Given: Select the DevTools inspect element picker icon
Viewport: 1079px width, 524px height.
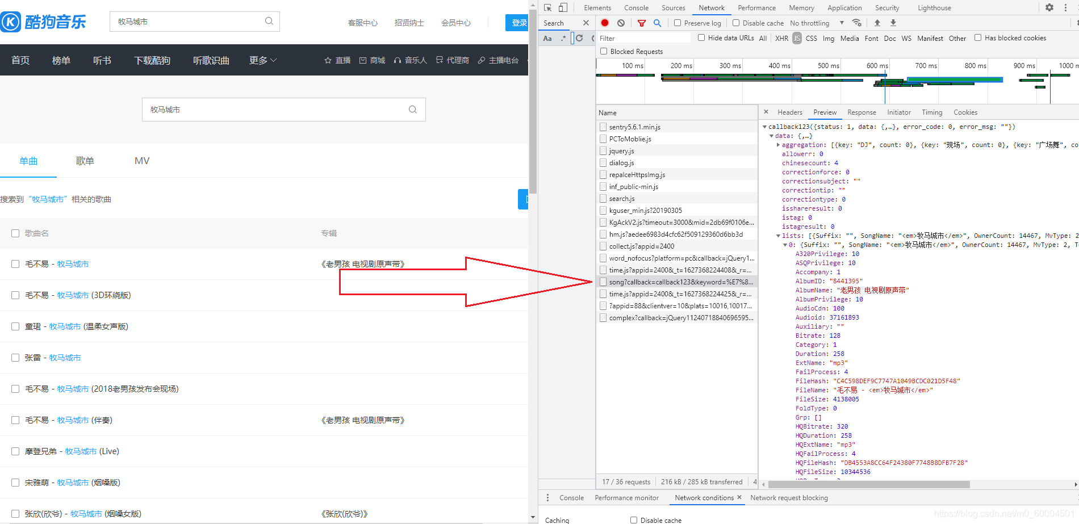Looking at the screenshot, I should [x=548, y=7].
